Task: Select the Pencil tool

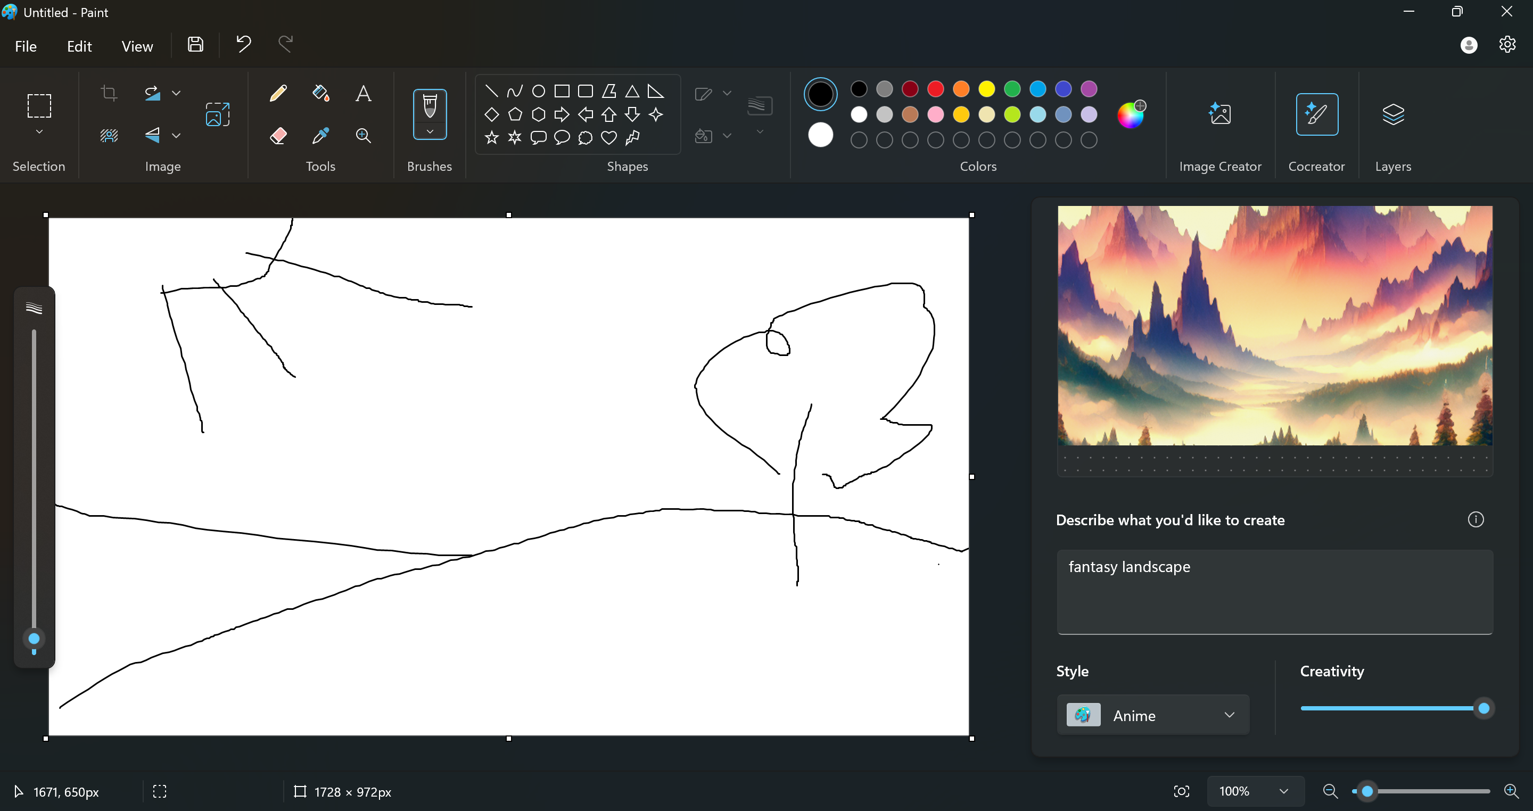Action: 278,94
